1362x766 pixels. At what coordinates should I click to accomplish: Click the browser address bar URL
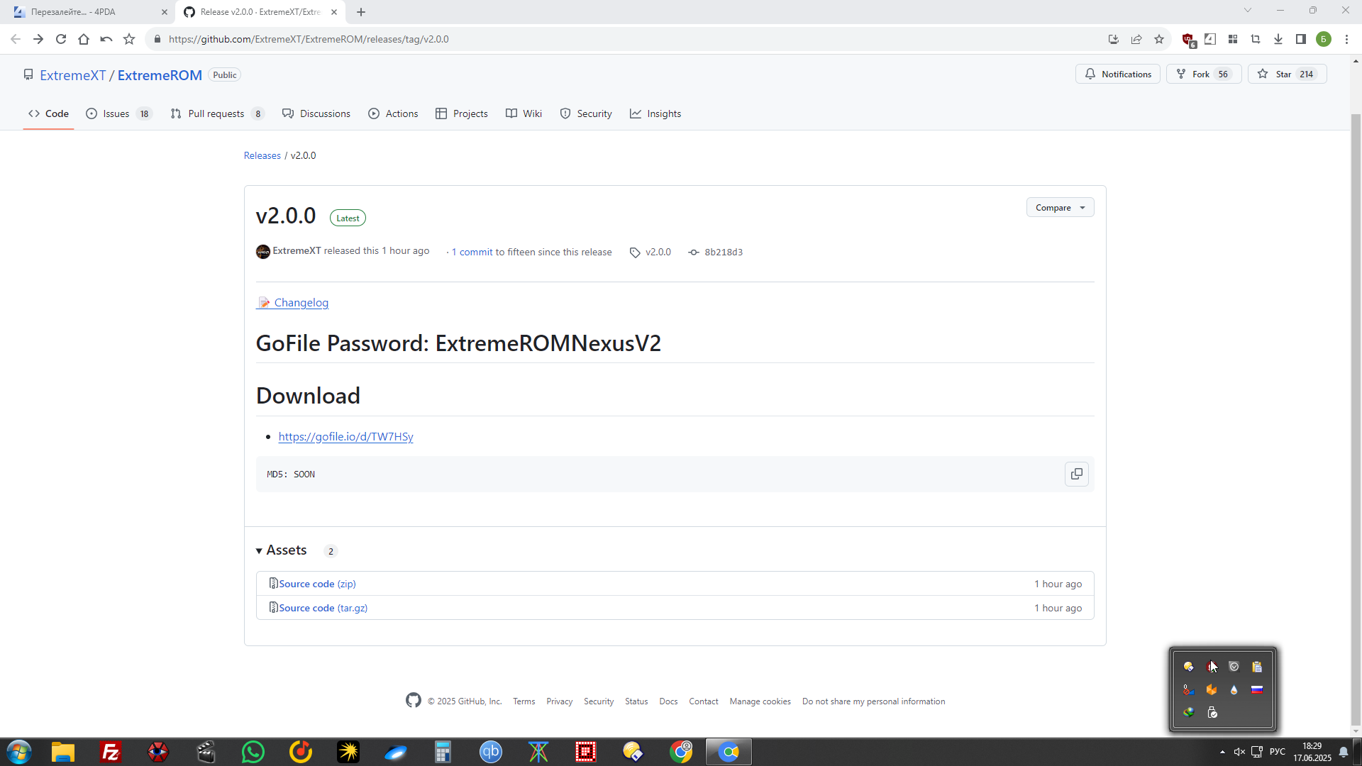tap(309, 39)
